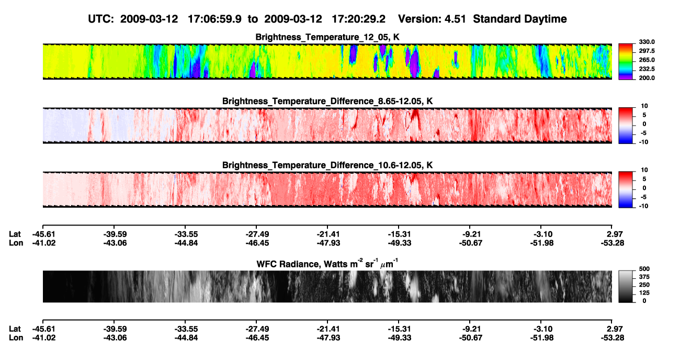Click the 'Brightness_Temperature_Difference_8.65-12.05, K' panel title
680x349 pixels.
tap(327, 101)
